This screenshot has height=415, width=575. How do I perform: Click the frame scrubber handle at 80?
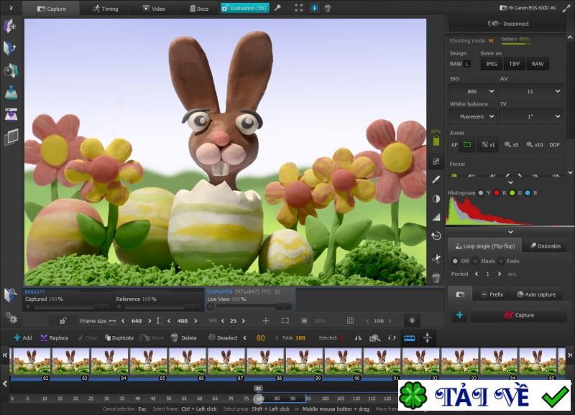point(258,398)
